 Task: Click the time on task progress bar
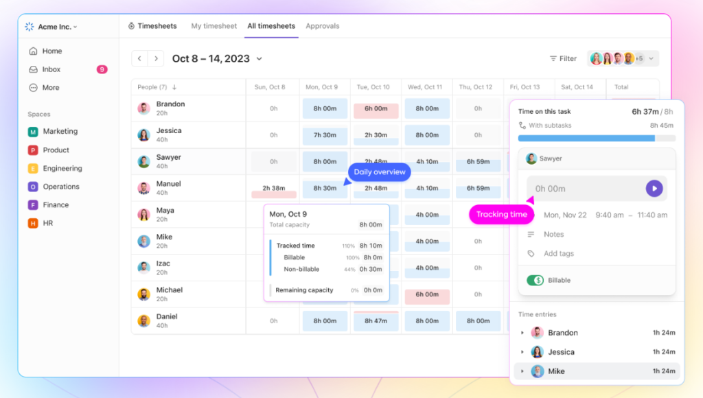click(x=596, y=138)
